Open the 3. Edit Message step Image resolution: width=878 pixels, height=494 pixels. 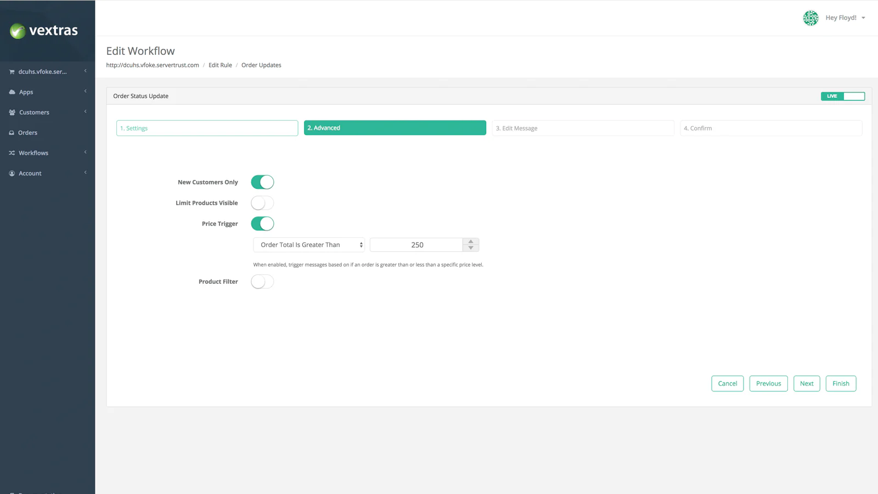(583, 128)
